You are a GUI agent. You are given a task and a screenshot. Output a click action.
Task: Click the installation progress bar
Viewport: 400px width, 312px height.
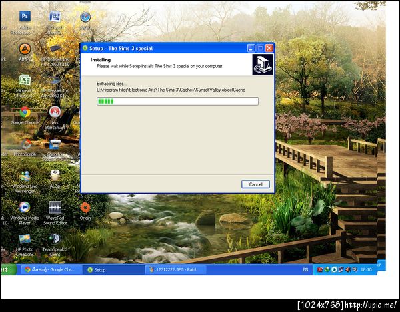(177, 101)
